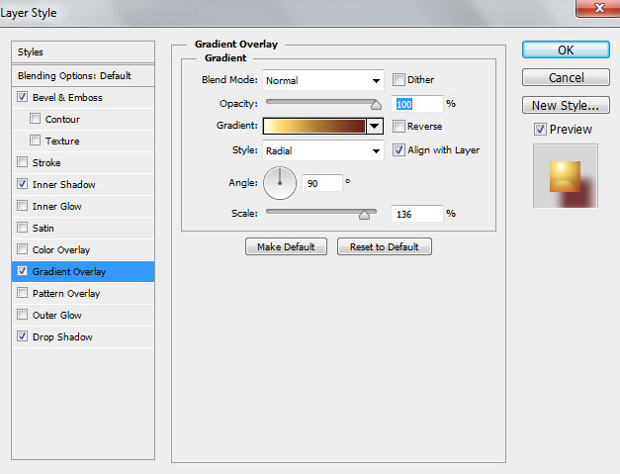Enable the Reverse gradient checkbox
620x474 pixels.
tap(399, 127)
